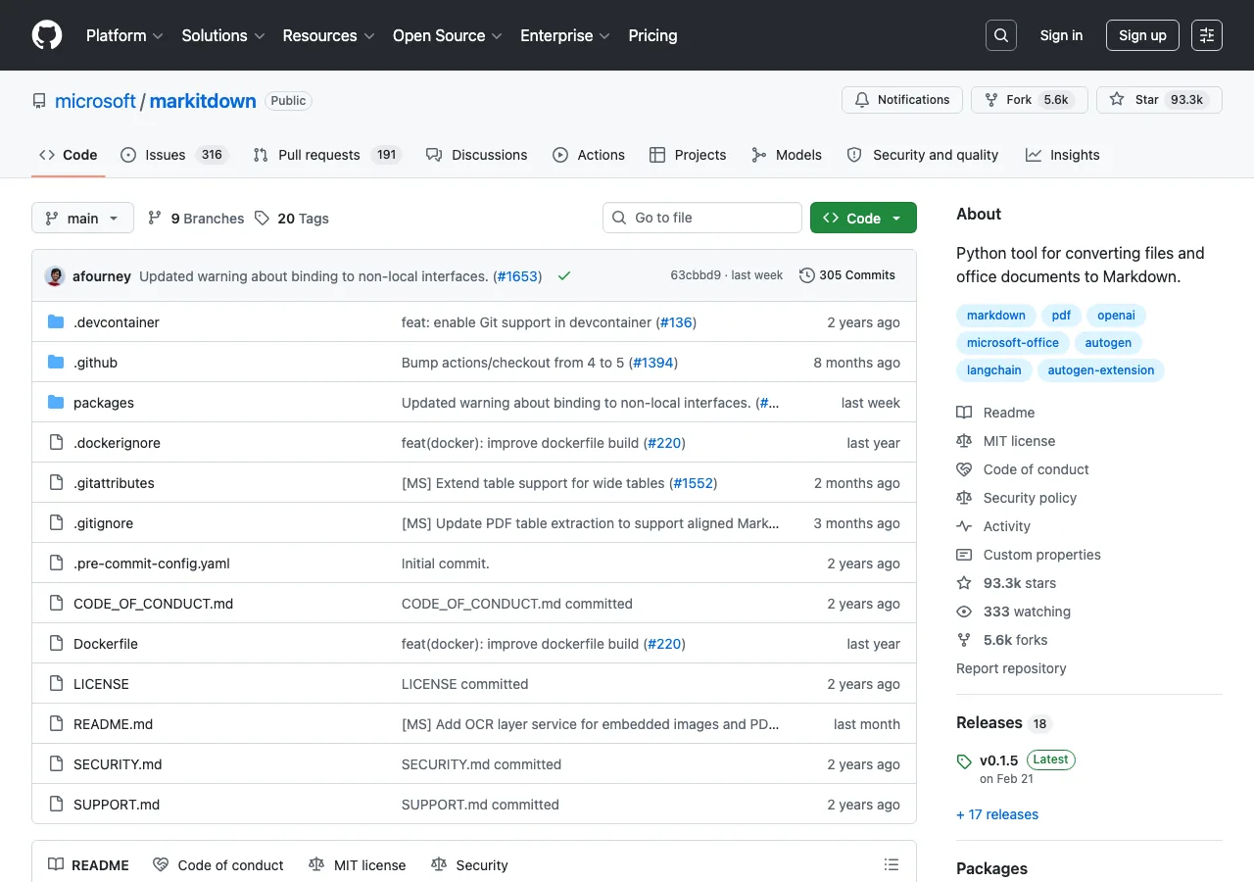Open the Discussions tab
The image size is (1254, 882).
click(x=477, y=155)
